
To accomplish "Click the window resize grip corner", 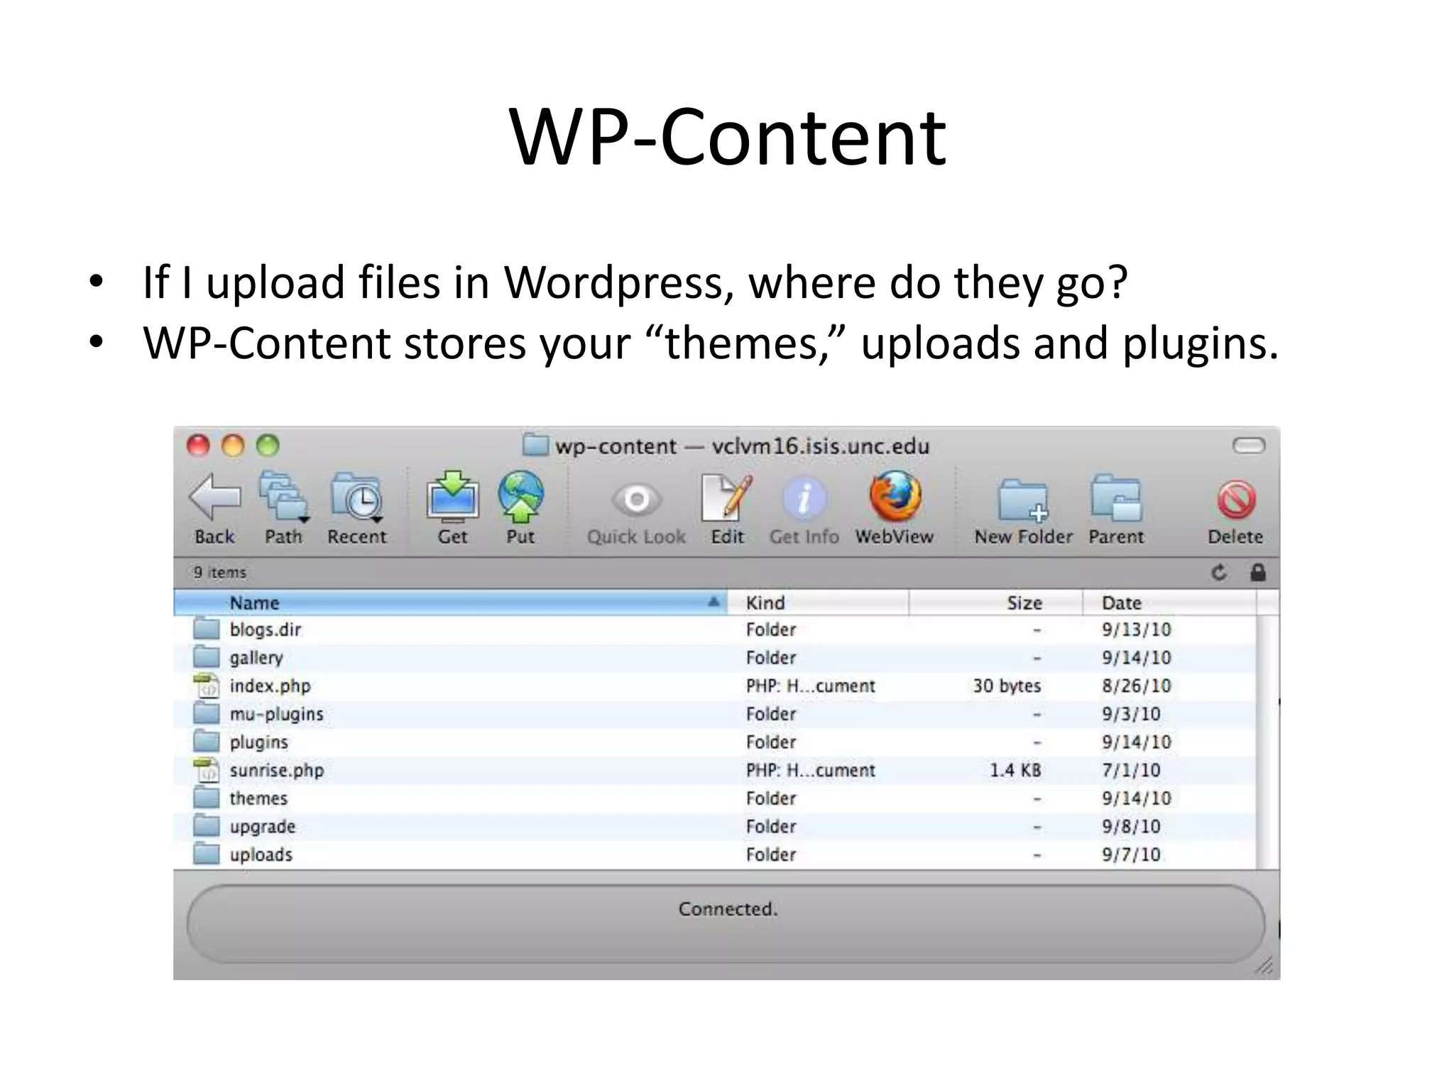I will (x=1264, y=966).
